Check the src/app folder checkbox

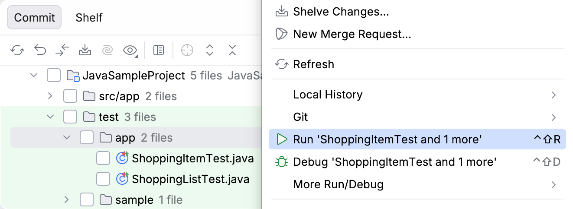click(x=70, y=96)
